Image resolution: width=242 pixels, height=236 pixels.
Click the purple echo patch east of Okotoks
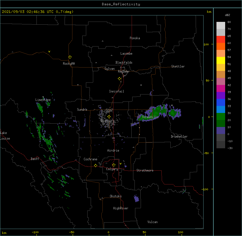pos(136,198)
